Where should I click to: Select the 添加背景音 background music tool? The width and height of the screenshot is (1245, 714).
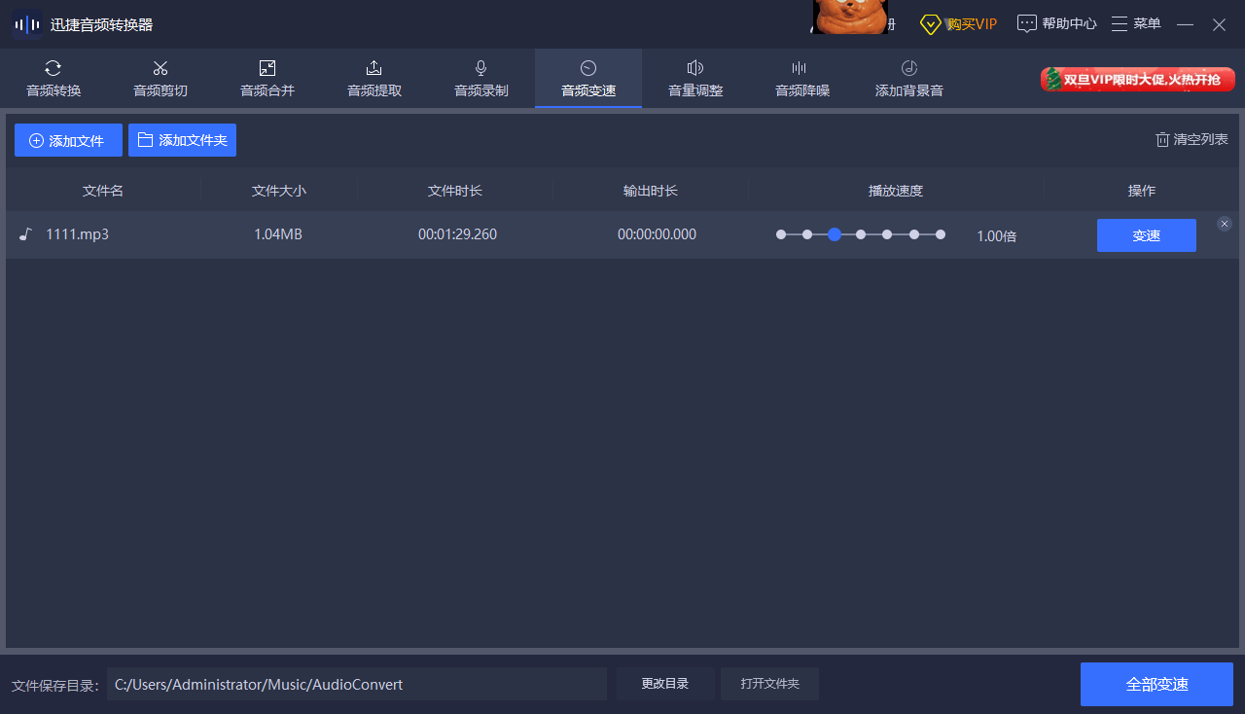coord(909,79)
